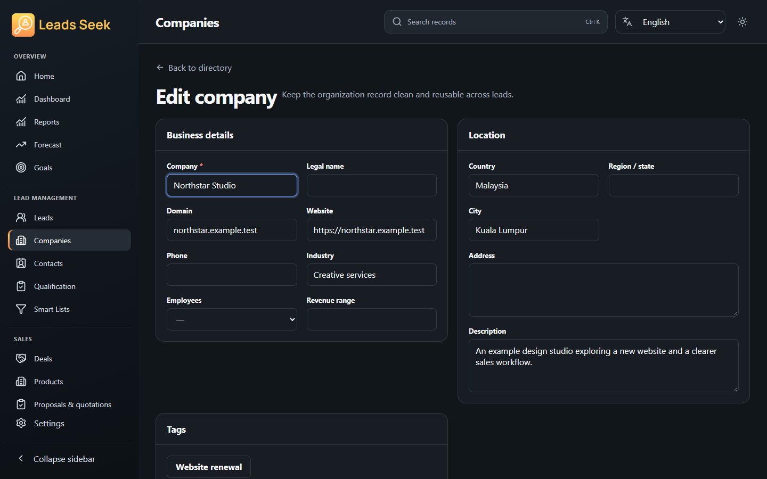
Task: Click the Legal name field
Action: point(372,185)
